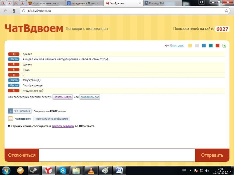Choose the red theme swatch

(x=217, y=46)
